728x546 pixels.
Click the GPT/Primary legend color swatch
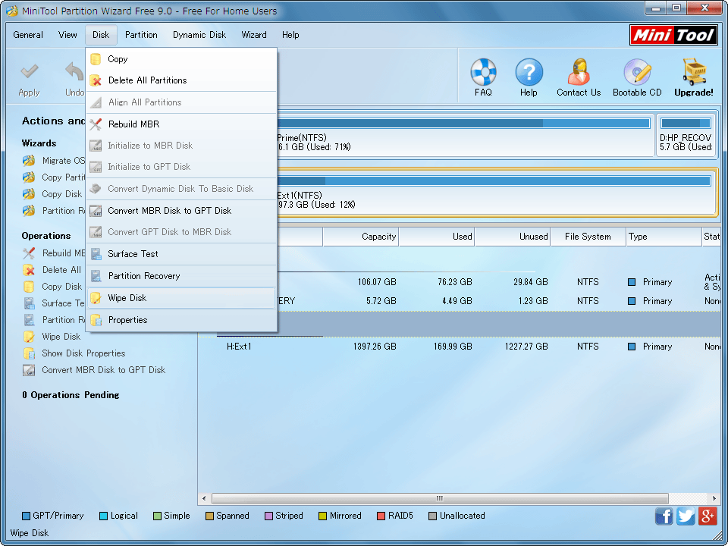26,516
